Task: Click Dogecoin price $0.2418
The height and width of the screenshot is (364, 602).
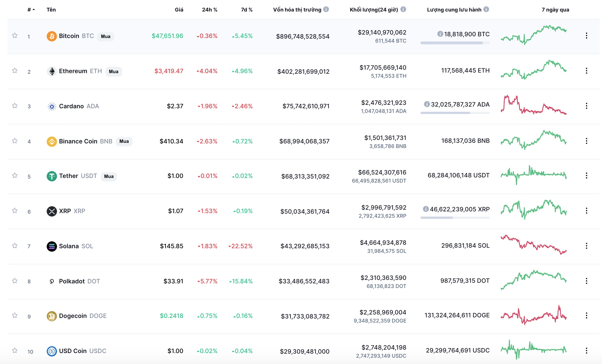Action: pyautogui.click(x=172, y=316)
